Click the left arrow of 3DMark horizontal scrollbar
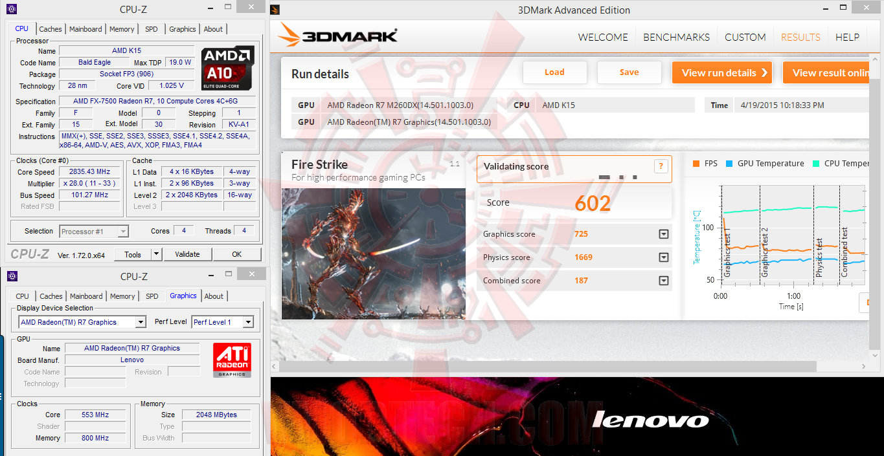 [x=275, y=366]
